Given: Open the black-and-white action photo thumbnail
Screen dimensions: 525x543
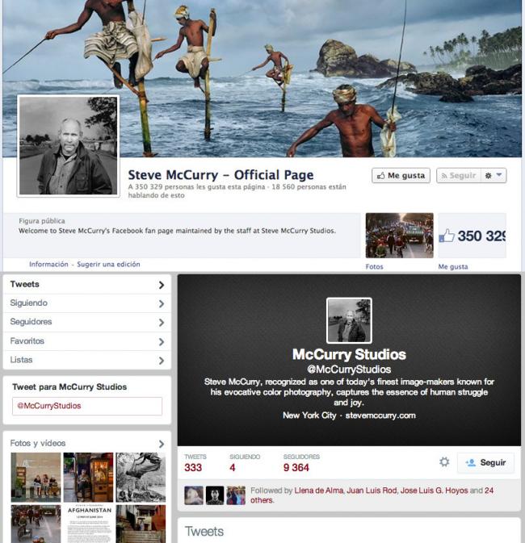Looking at the screenshot, I should click(x=141, y=477).
